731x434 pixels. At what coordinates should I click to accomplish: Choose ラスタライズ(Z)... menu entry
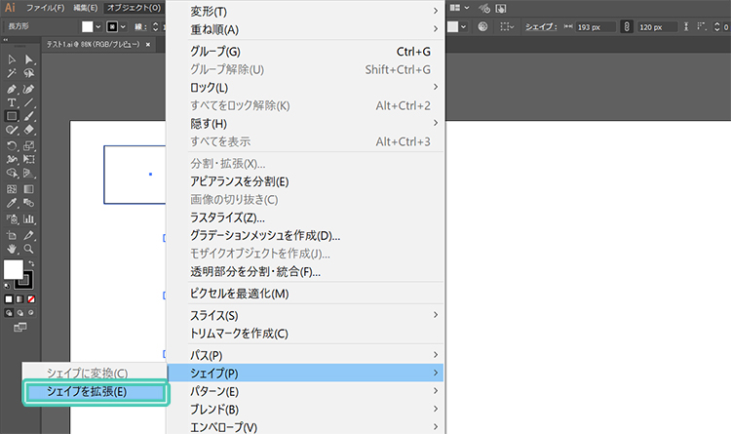pos(305,217)
